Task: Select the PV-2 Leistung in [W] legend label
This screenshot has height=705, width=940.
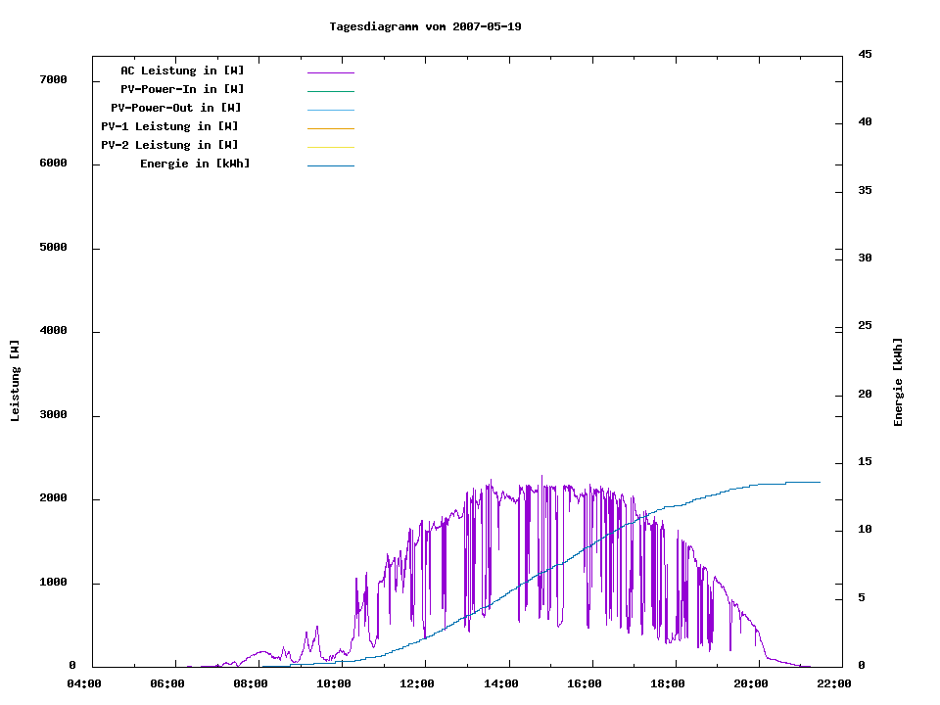Action: point(169,145)
